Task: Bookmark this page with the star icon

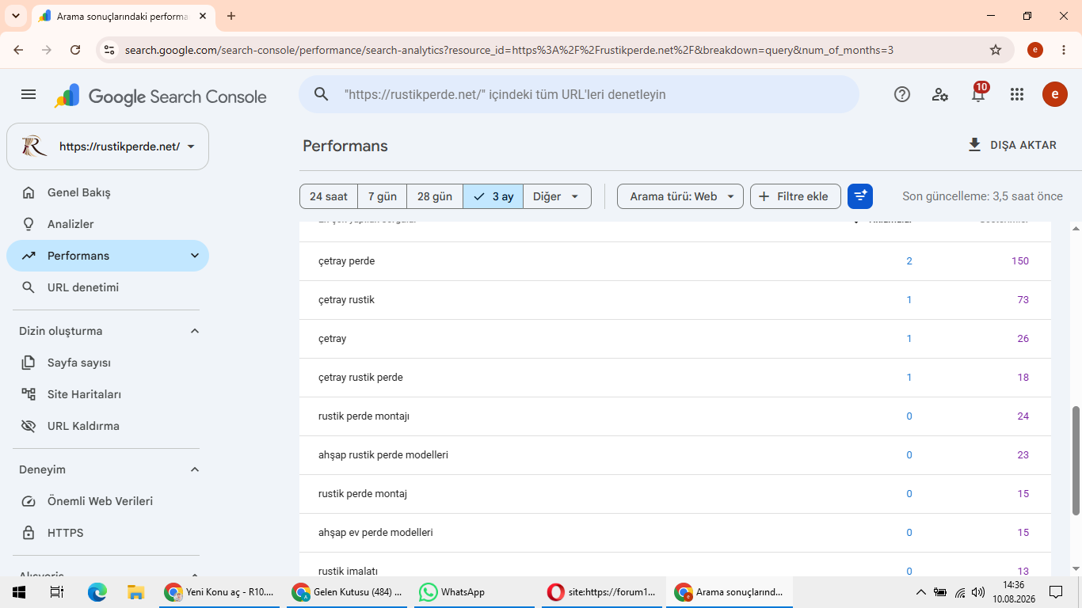Action: [x=996, y=50]
